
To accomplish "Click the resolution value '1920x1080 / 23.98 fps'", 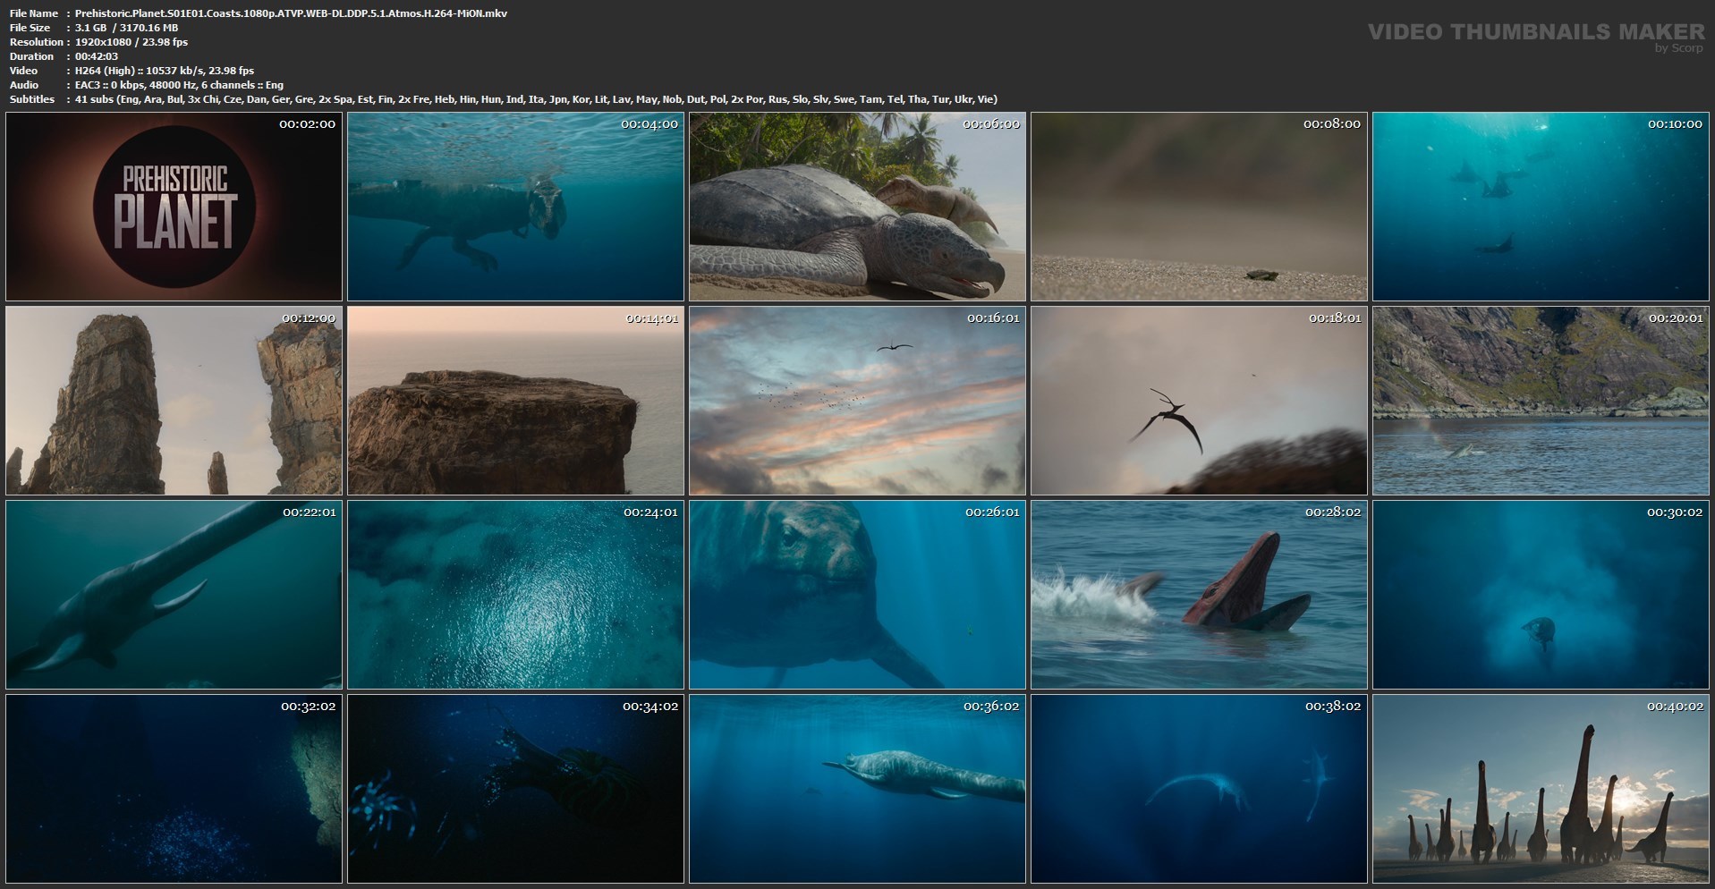I will coord(132,42).
